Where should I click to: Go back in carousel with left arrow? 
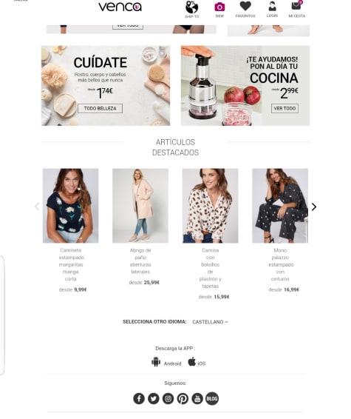click(37, 207)
